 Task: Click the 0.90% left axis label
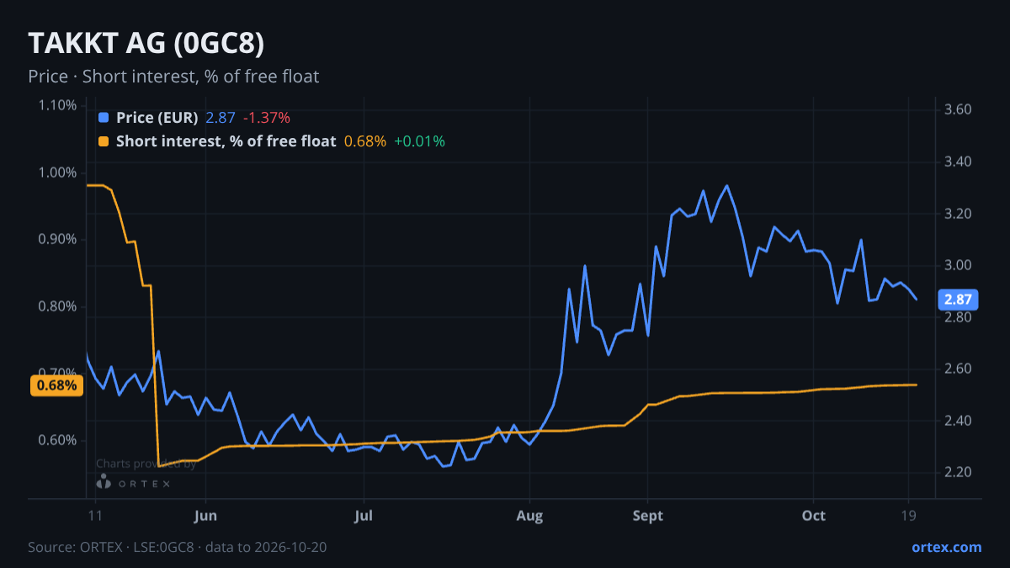tap(57, 239)
